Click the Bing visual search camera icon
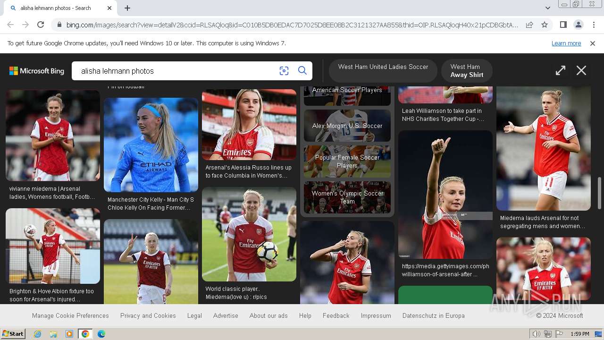 [x=284, y=71]
